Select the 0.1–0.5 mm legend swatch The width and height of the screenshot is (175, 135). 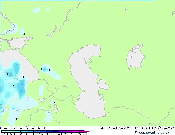pos(5,131)
